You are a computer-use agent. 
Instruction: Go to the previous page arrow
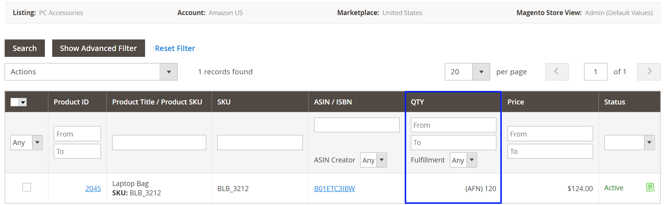click(557, 72)
